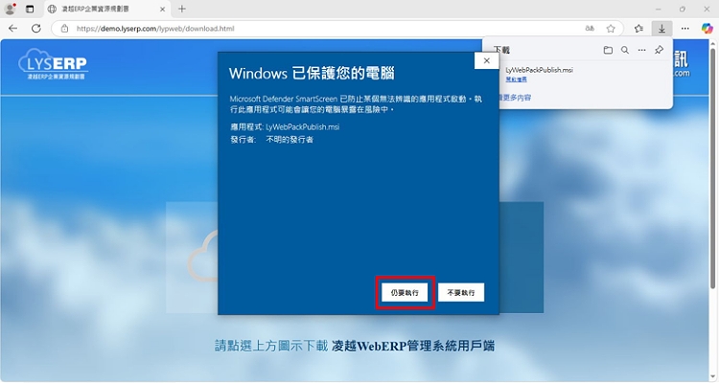The height and width of the screenshot is (383, 719).
Task: Launch the Copilot icon
Action: 706,29
